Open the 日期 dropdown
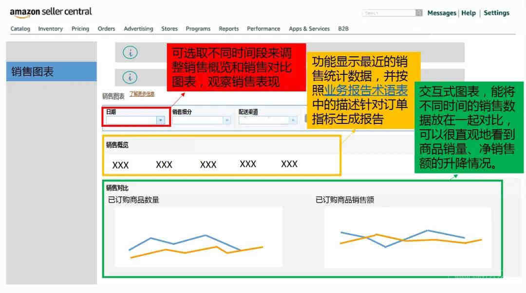 (135, 120)
